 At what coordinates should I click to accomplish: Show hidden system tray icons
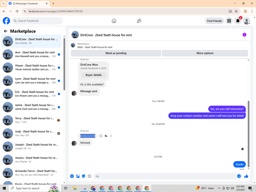coord(219,188)
